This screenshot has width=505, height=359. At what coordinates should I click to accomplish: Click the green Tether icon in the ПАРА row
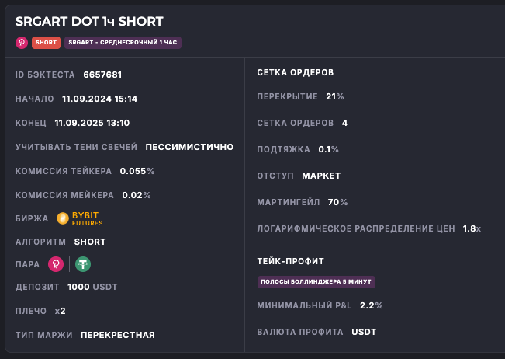click(82, 264)
